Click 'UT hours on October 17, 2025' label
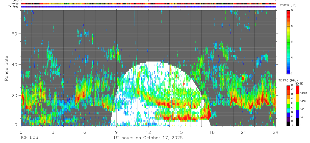The width and height of the screenshot is (310, 143). click(148, 138)
